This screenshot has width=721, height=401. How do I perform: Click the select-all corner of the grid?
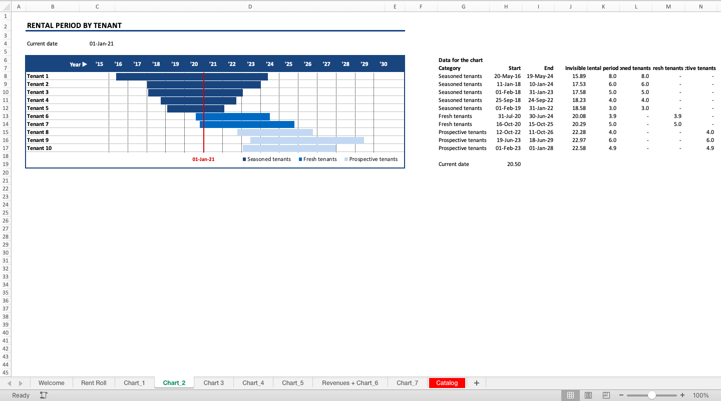coord(5,6)
